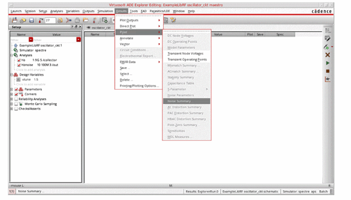
Task: Open the Parasitics/LDE menu
Action: click(x=159, y=11)
